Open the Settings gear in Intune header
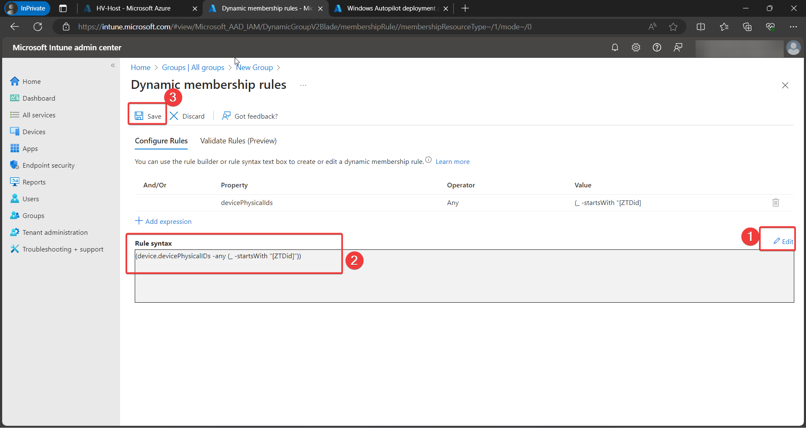 (636, 47)
